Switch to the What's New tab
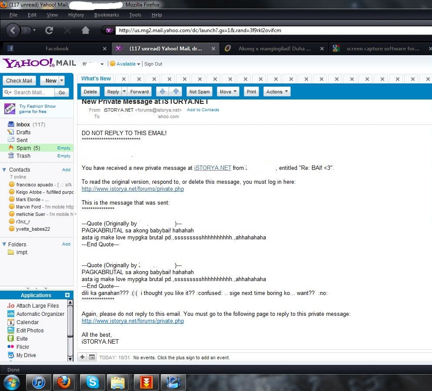 (96, 79)
